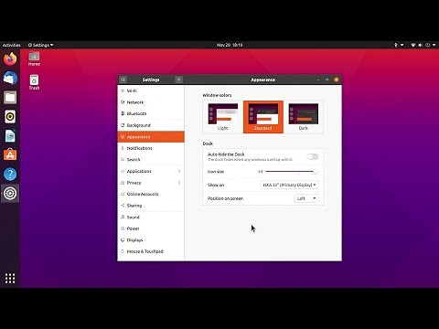Open the Show on display dropdown
439x329 pixels.
point(289,185)
